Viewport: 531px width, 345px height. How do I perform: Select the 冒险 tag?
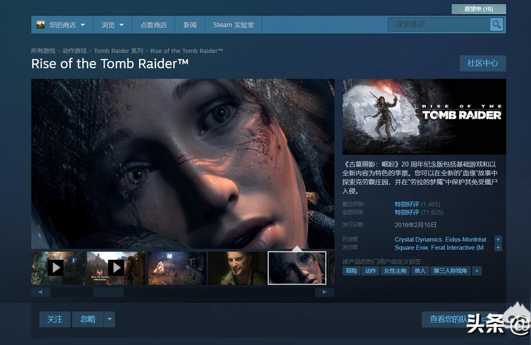tap(351, 271)
